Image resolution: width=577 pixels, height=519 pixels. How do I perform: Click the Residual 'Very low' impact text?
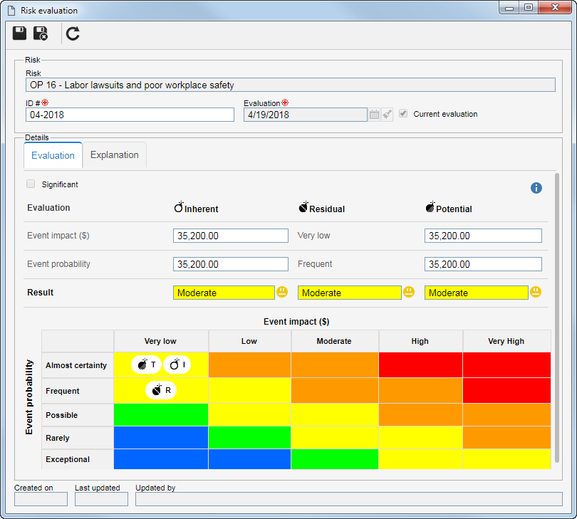pyautogui.click(x=314, y=236)
